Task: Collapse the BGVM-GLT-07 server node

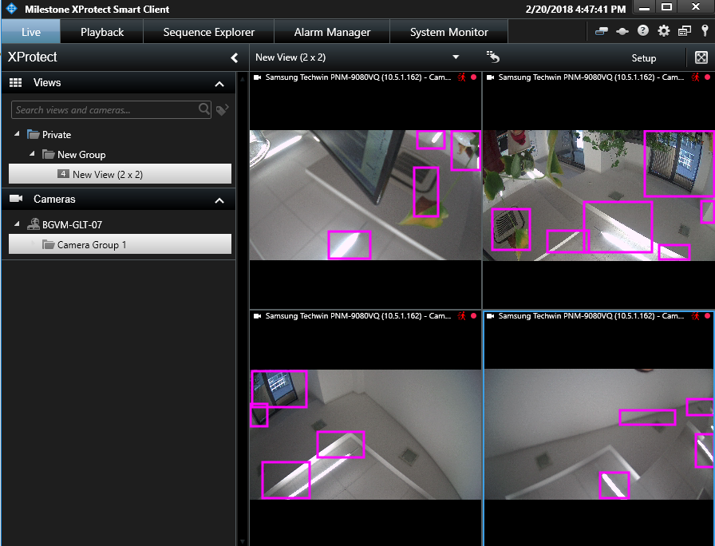Action: pyautogui.click(x=17, y=224)
